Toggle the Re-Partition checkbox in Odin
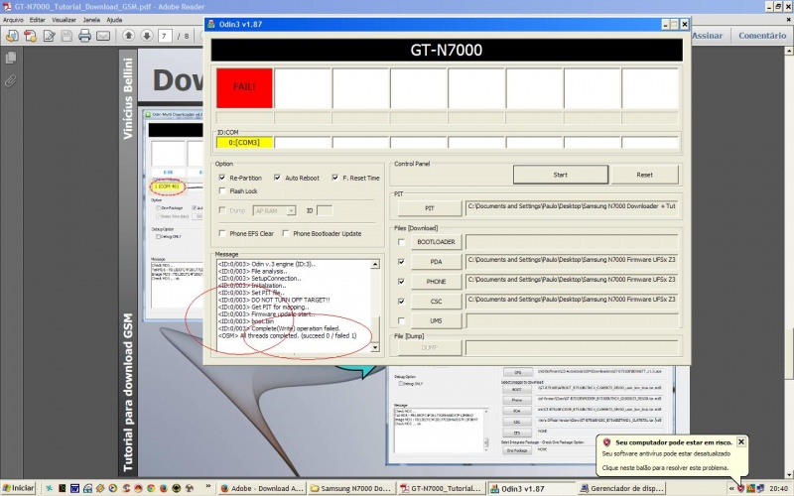 [222, 178]
